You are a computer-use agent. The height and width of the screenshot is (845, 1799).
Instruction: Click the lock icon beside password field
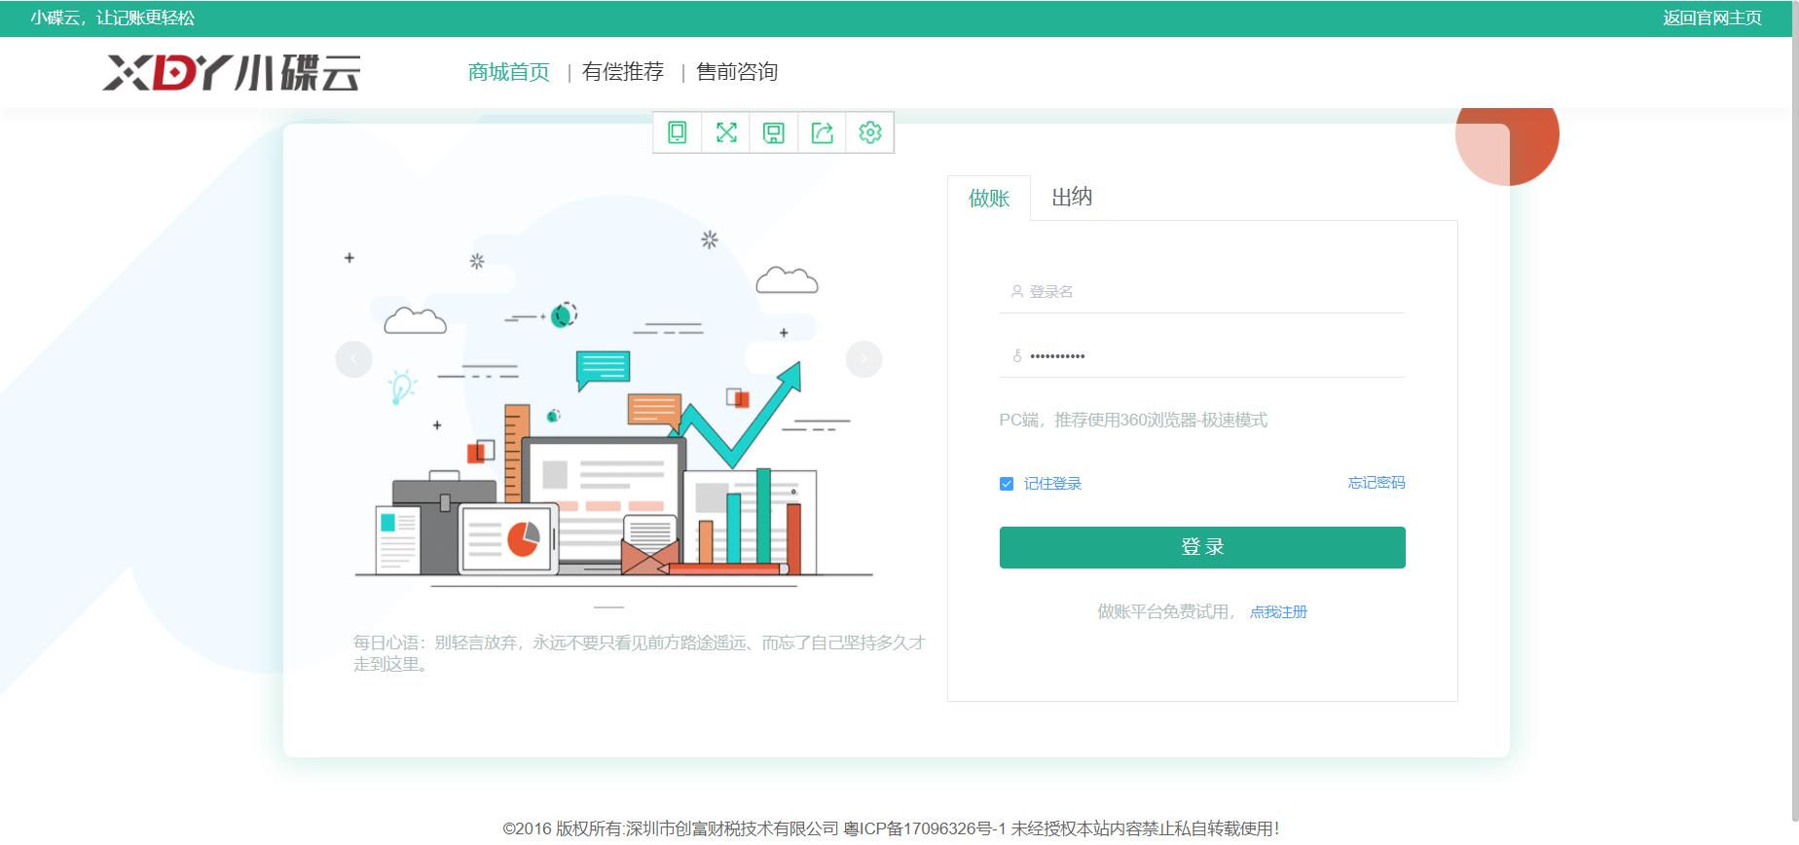[1017, 355]
